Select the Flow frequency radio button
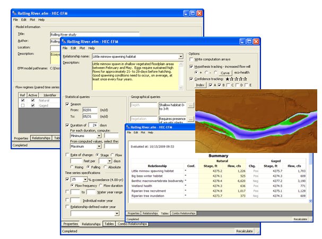This screenshot has height=239, width=322. pos(72,185)
